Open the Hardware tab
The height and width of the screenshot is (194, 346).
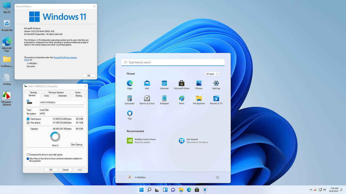pos(62,96)
